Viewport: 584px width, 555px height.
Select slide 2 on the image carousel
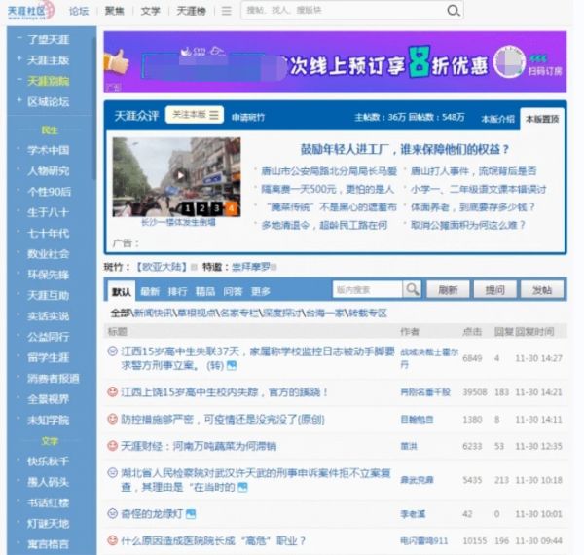202,208
